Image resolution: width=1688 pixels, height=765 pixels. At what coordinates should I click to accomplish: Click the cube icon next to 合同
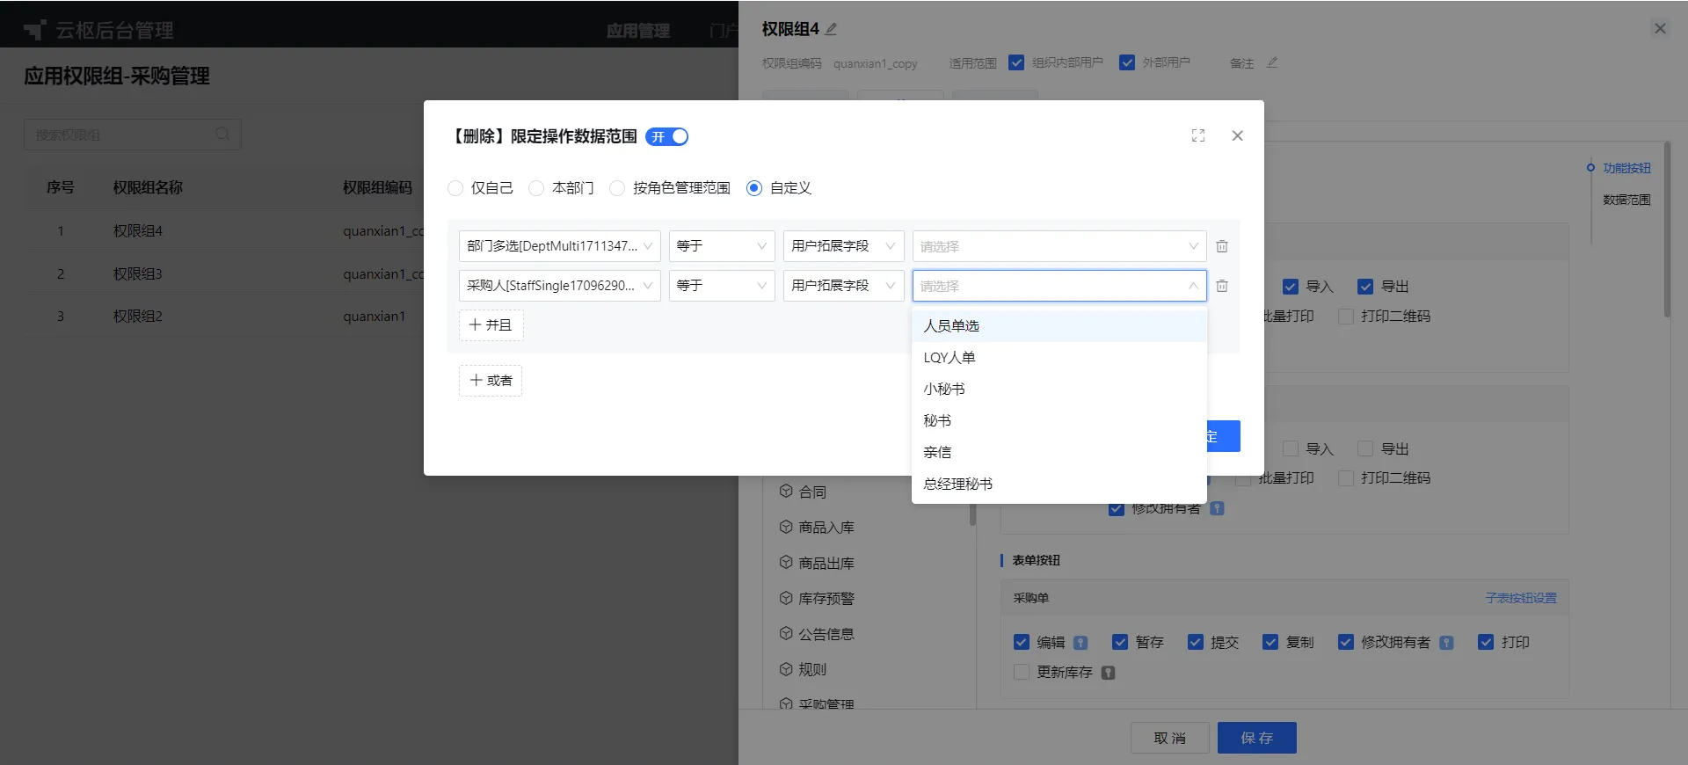[786, 491]
